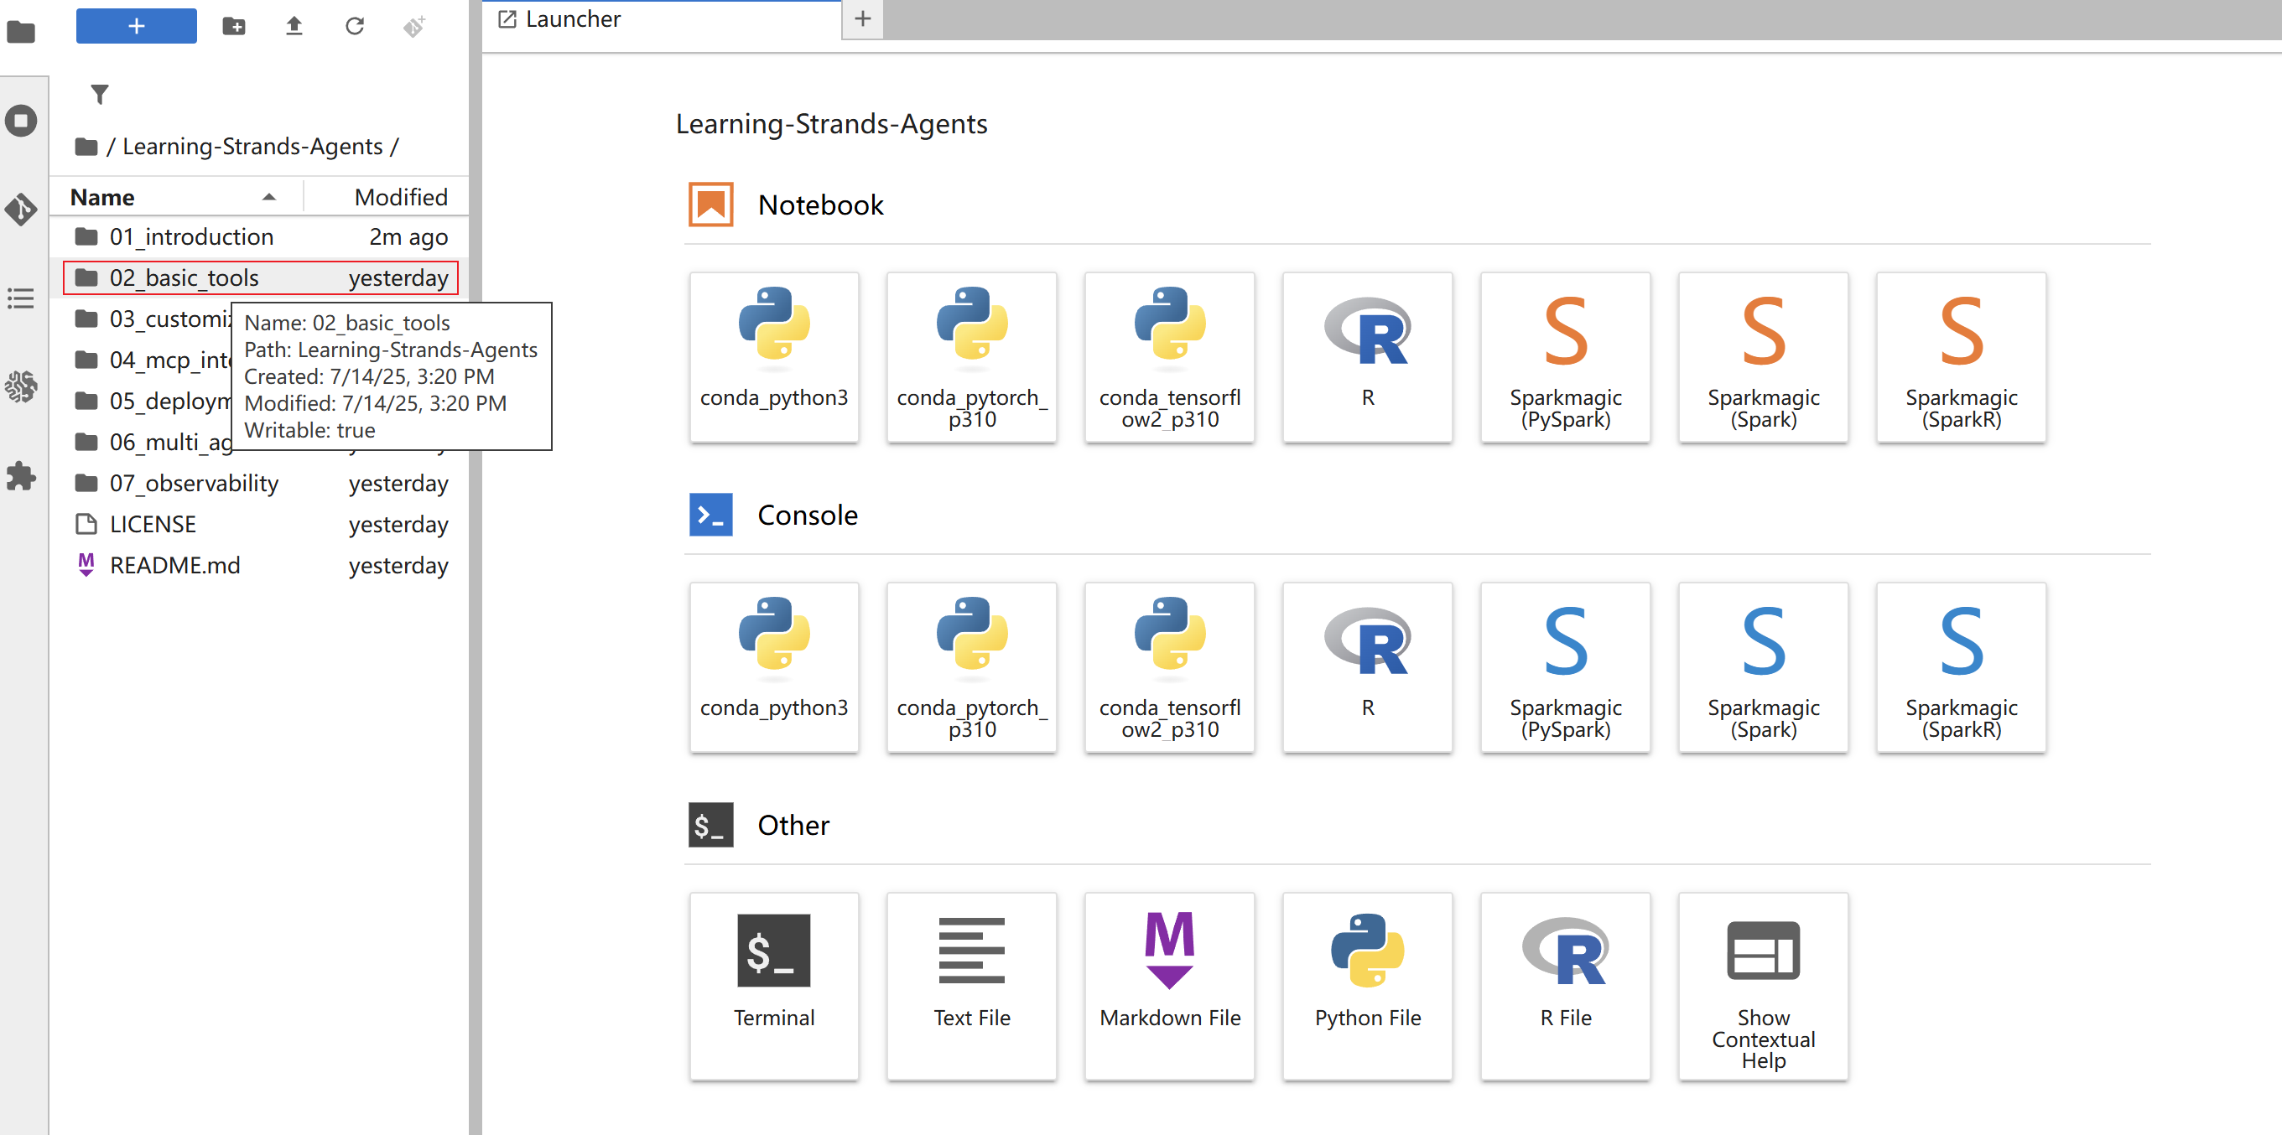Create a new R File
Viewport: 2282px width, 1135px height.
[1565, 986]
